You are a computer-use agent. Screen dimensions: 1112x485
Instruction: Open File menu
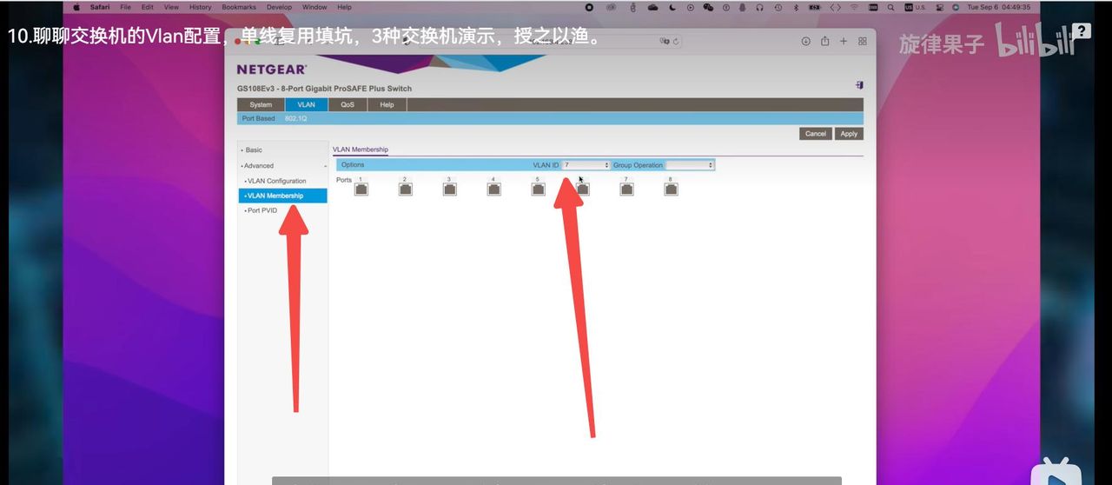(x=126, y=7)
